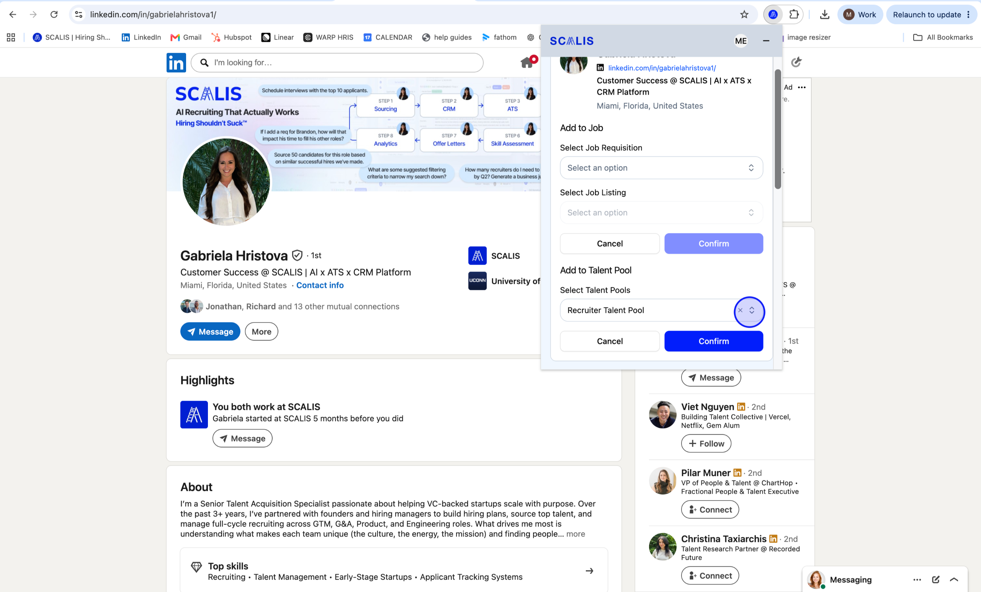Click the refresh-arrow icon right of SCALIS panel
The width and height of the screenshot is (981, 592).
(x=796, y=62)
